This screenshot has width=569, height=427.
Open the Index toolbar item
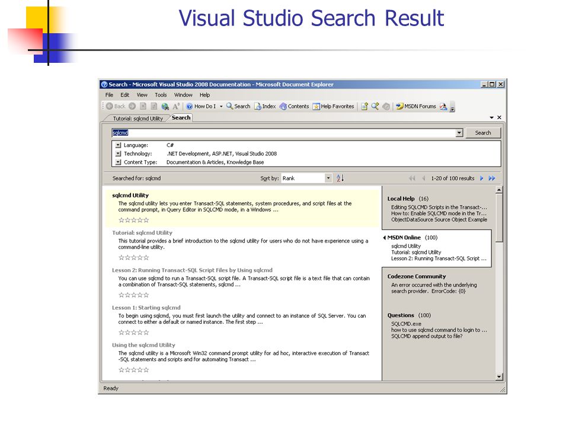tap(265, 106)
